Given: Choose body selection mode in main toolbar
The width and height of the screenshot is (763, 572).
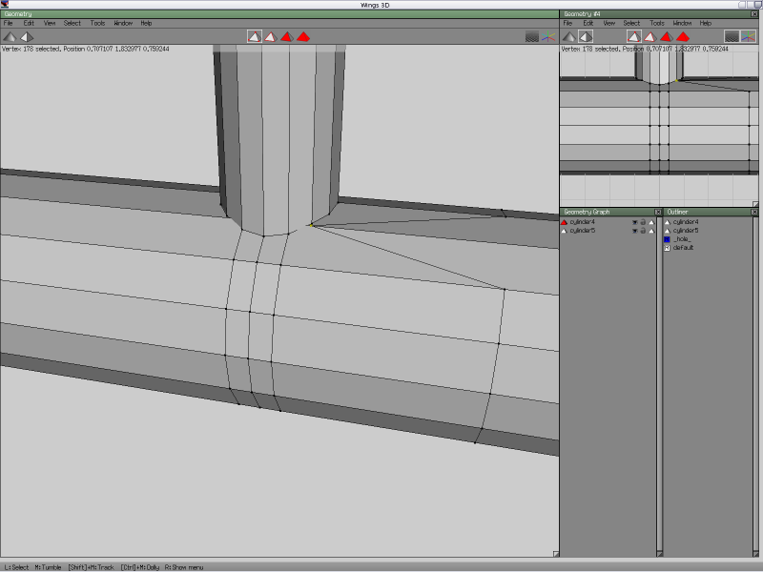Looking at the screenshot, I should [303, 36].
